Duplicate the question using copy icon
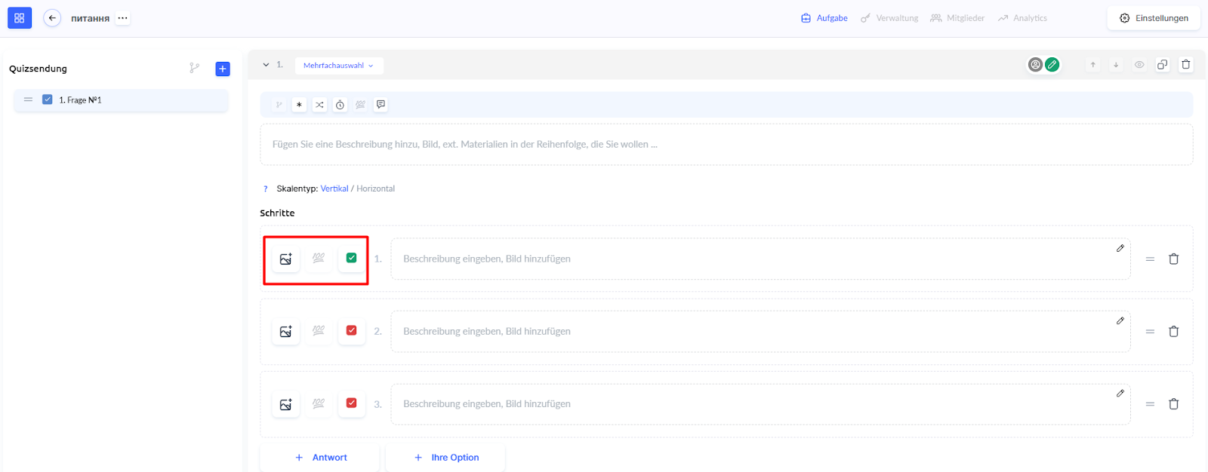This screenshot has width=1208, height=472. click(1162, 65)
